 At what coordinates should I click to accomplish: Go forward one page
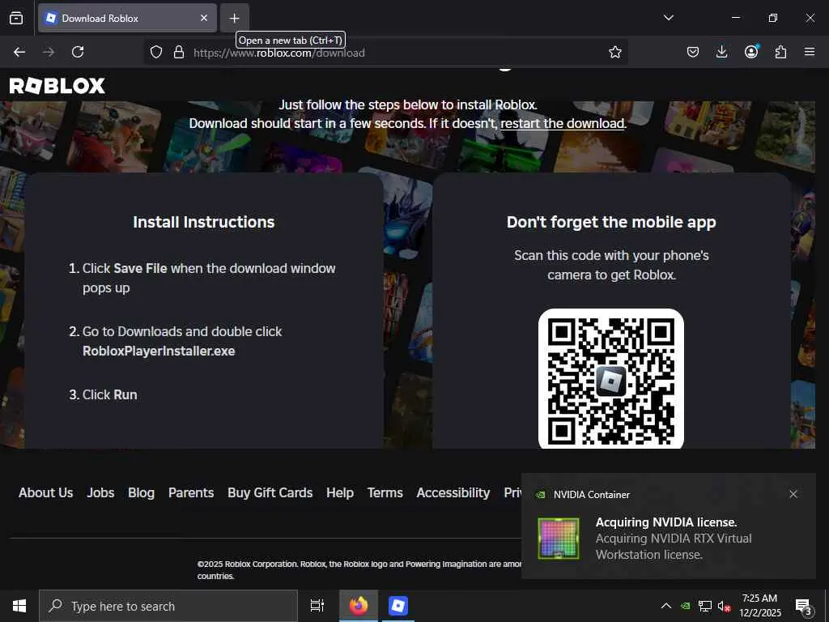(x=49, y=52)
